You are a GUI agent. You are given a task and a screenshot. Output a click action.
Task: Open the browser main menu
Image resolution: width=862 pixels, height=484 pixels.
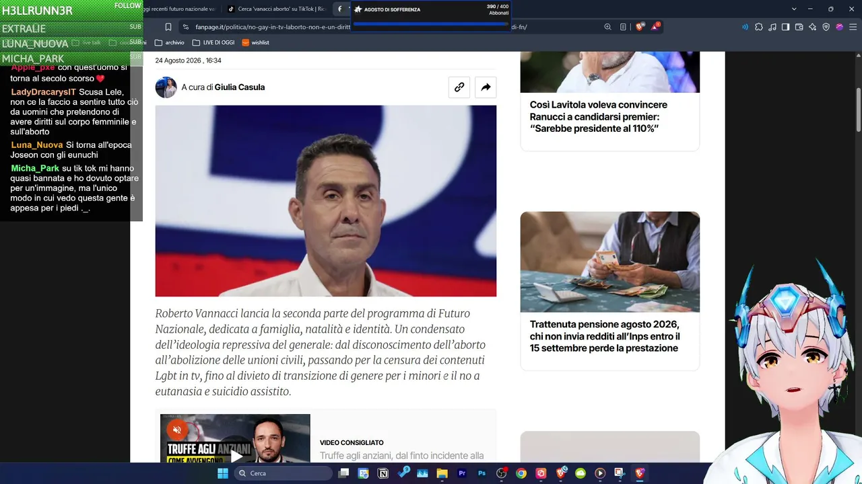853,27
